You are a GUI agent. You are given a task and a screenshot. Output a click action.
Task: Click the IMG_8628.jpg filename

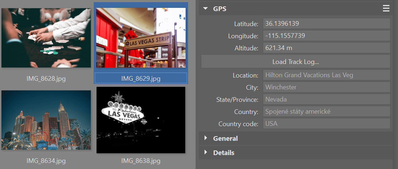coord(46,78)
